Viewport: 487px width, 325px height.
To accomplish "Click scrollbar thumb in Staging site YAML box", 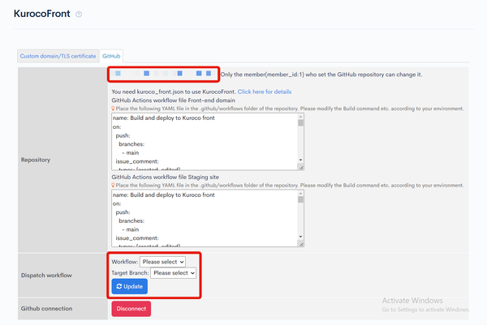I will click(x=300, y=199).
